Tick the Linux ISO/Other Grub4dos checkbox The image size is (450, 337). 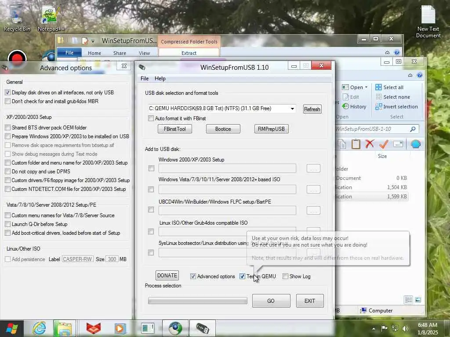[151, 231]
